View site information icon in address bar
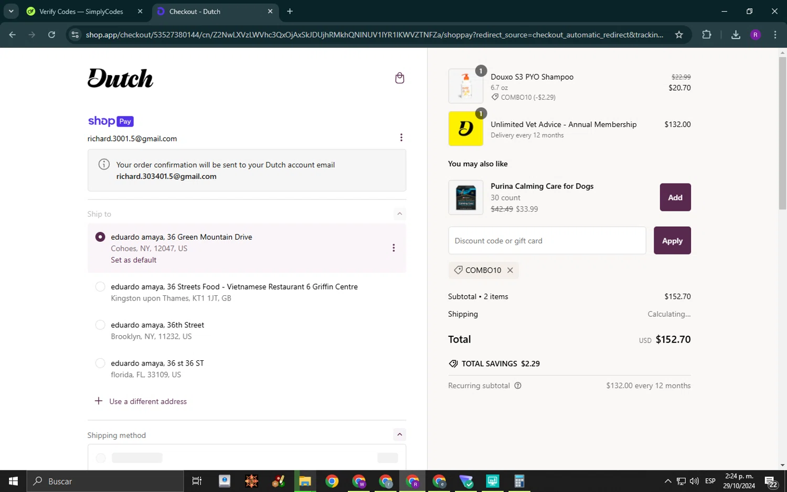Image resolution: width=787 pixels, height=492 pixels. [75, 35]
